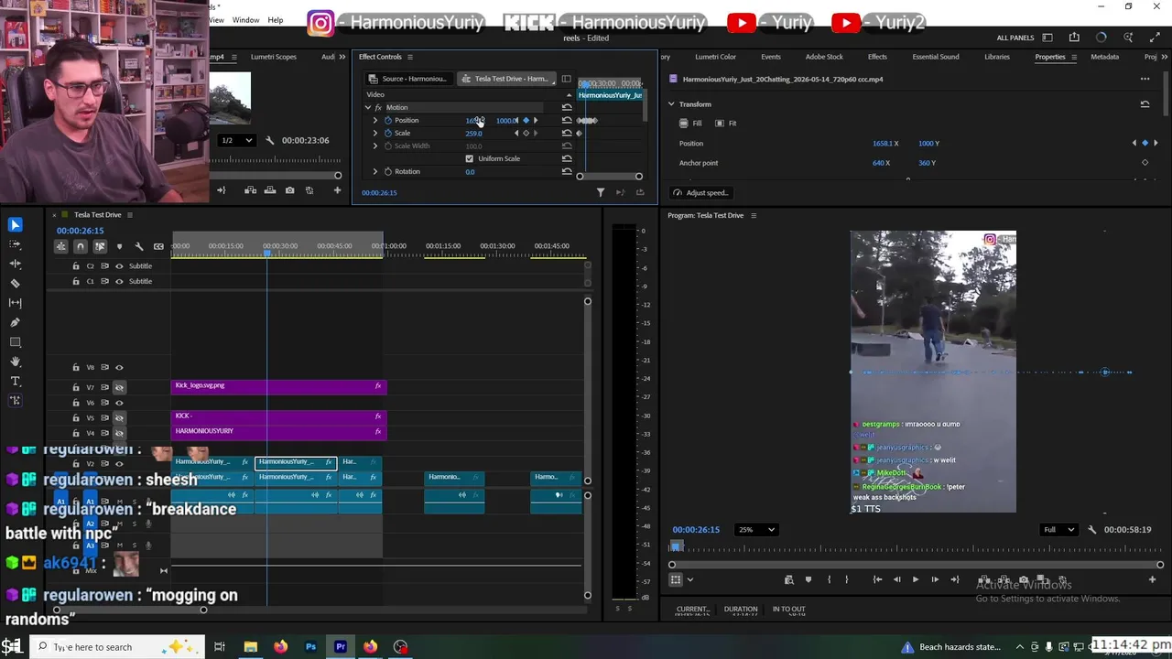Expand the Rotation property arrow

point(374,171)
